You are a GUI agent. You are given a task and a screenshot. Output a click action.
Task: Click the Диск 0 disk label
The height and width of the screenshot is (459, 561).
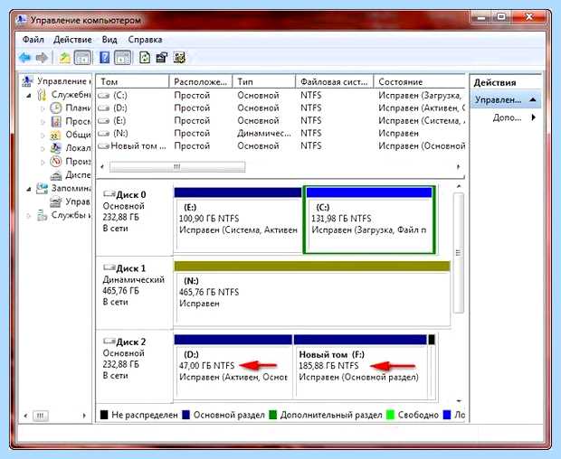pos(131,194)
